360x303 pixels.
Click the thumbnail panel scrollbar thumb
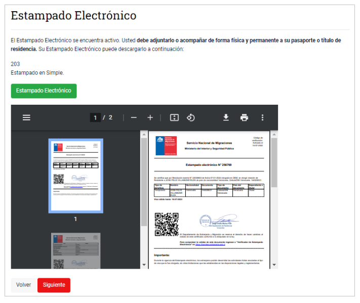click(x=144, y=182)
